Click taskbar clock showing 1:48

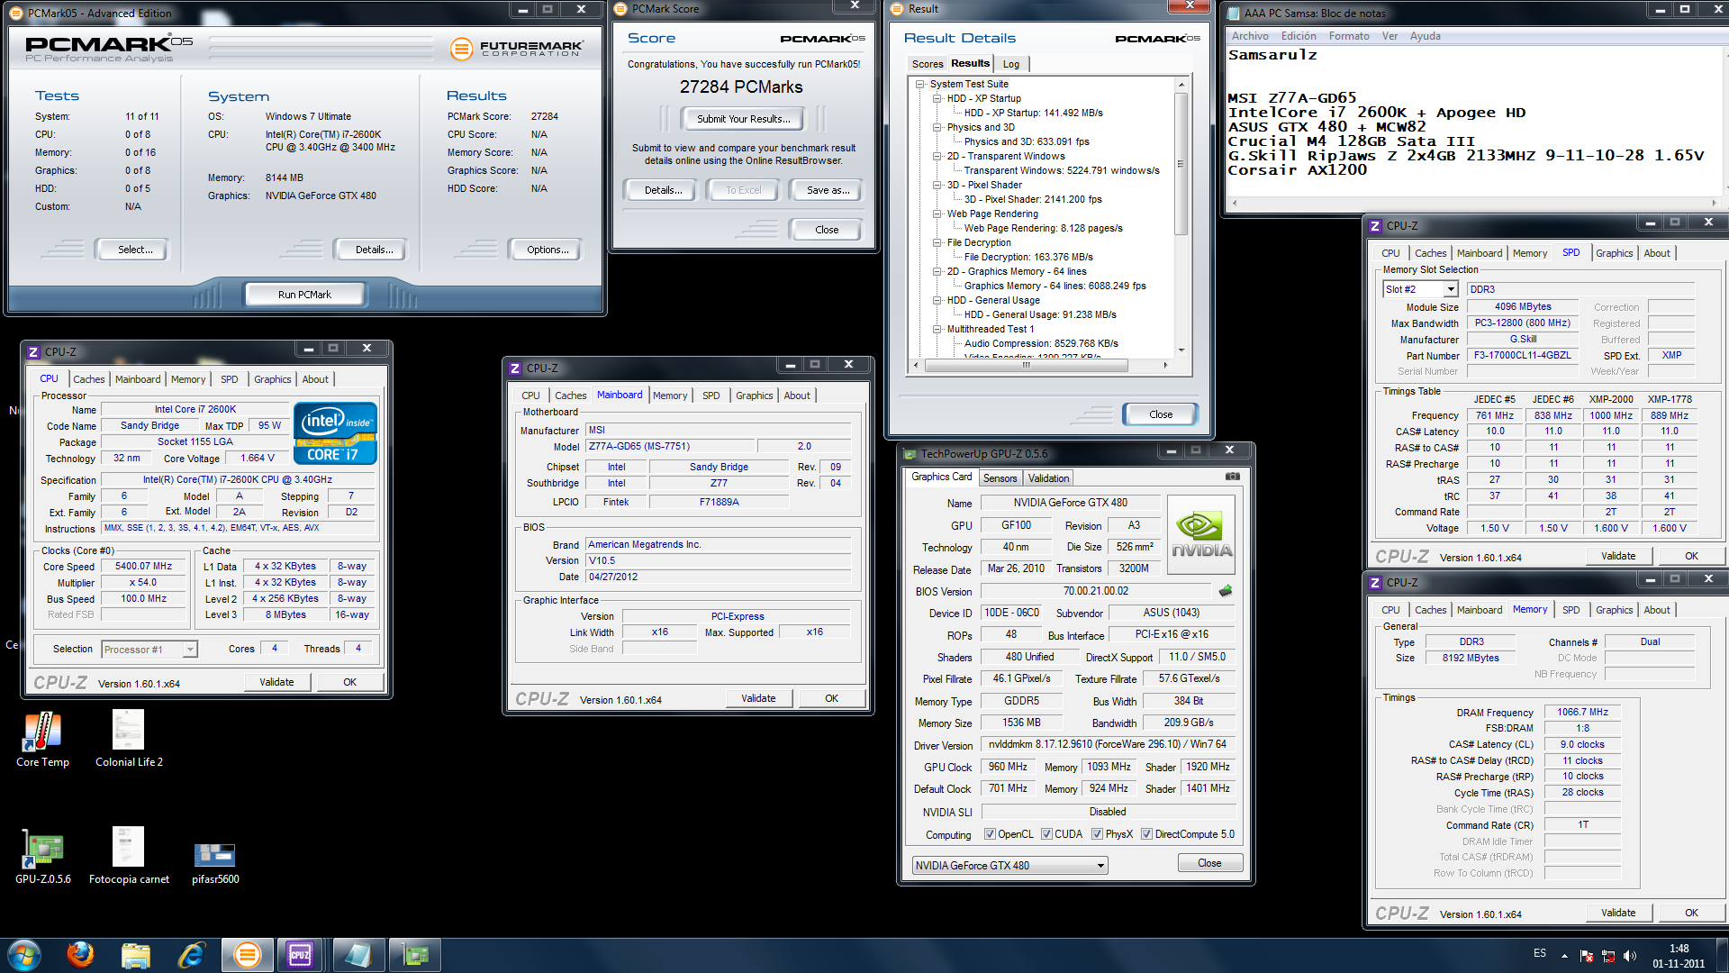pos(1679,956)
